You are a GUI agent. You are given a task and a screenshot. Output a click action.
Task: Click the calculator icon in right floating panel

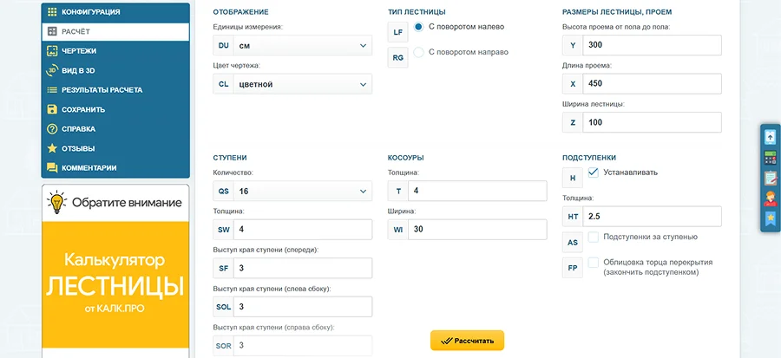pyautogui.click(x=770, y=158)
